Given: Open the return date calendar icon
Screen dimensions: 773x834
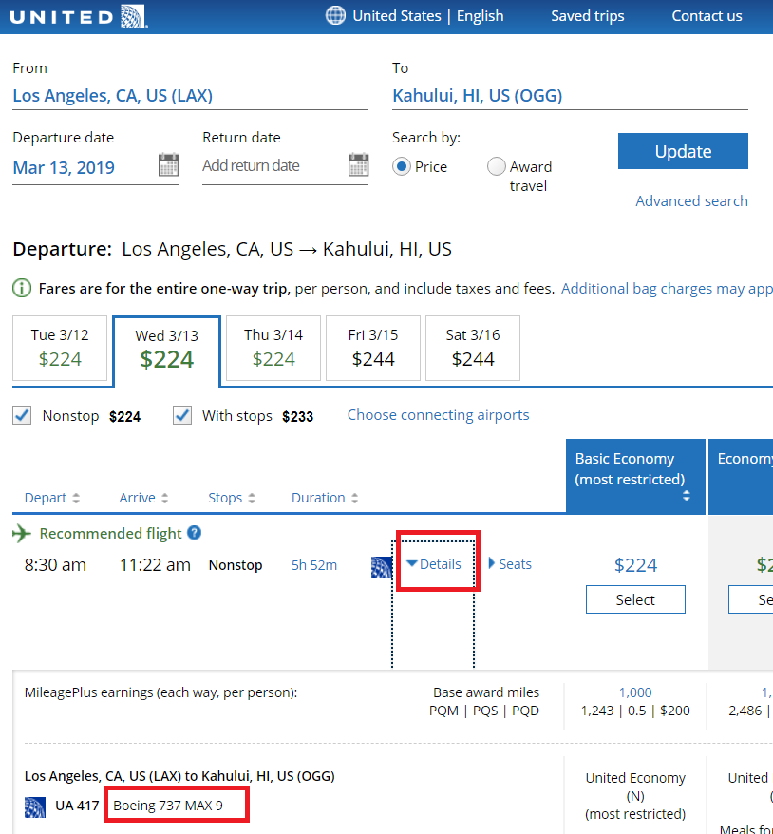Looking at the screenshot, I should pos(358,165).
